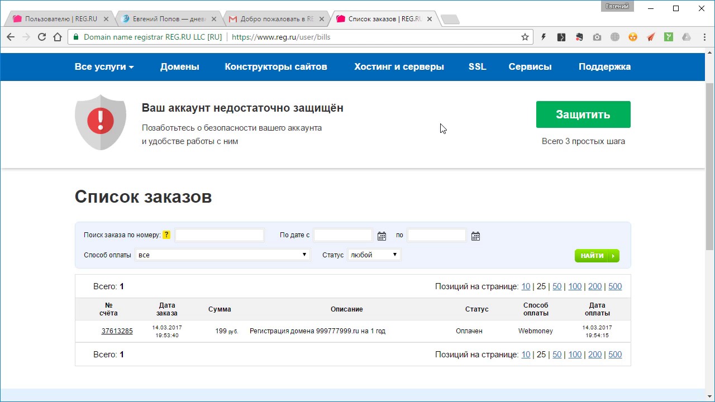This screenshot has height=402, width=715.
Task: Click the address bar URL
Action: [x=281, y=37]
